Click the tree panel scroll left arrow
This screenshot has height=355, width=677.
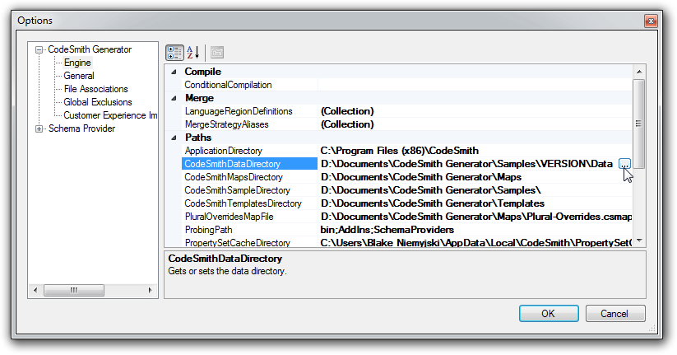click(36, 290)
